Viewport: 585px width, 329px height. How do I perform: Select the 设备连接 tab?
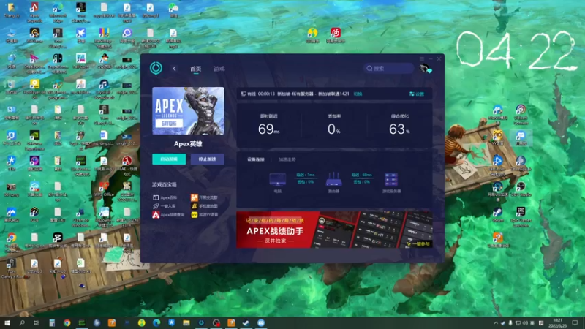pos(255,159)
